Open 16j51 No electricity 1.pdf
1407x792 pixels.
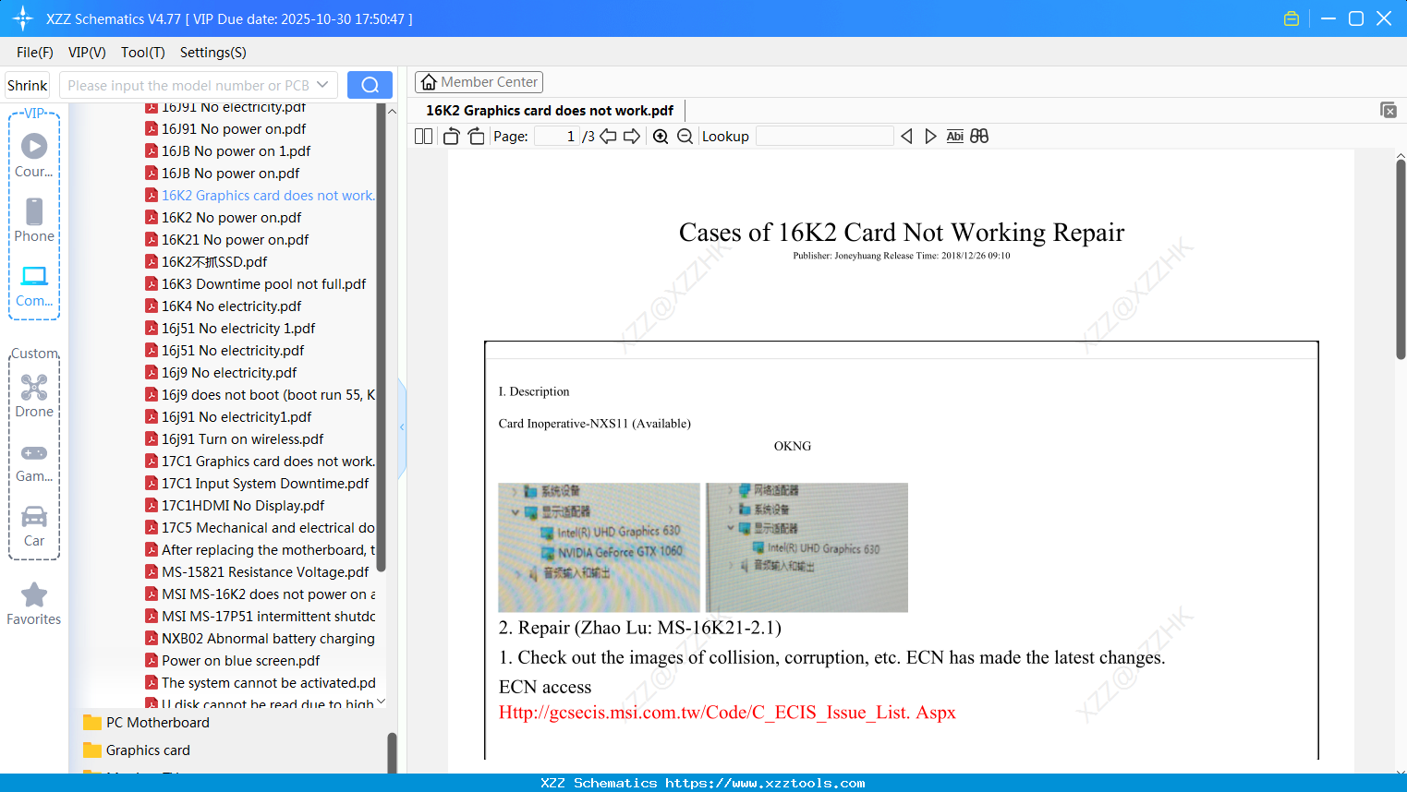pyautogui.click(x=230, y=329)
